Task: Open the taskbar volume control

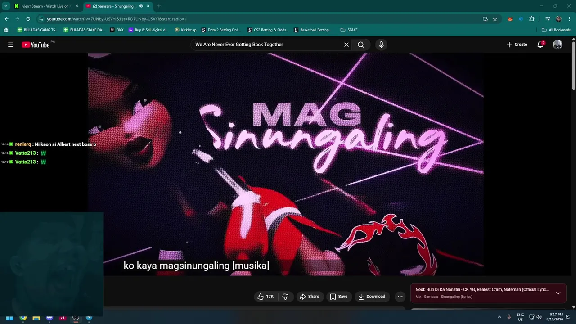Action: pyautogui.click(x=539, y=317)
